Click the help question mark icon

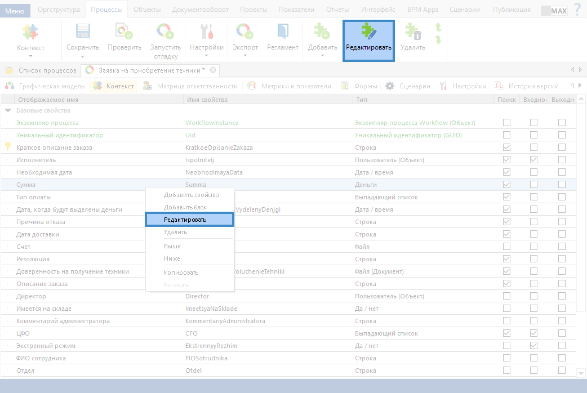coord(577,10)
